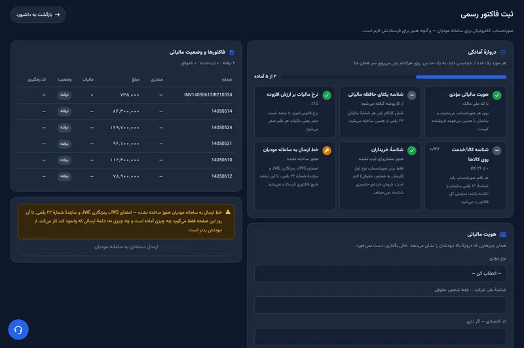Click the invoices document icon beside فاکتورها
The width and height of the screenshot is (524, 348).
232,52
